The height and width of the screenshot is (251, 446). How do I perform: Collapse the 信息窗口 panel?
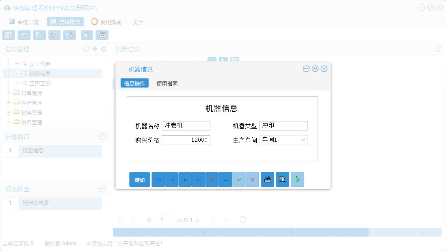[x=102, y=136]
